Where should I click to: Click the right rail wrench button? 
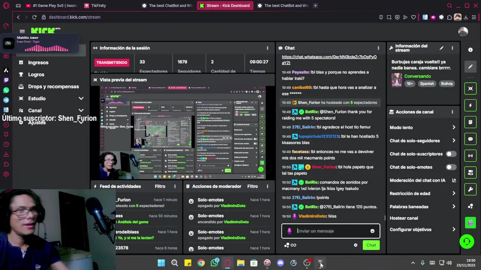click(x=470, y=189)
